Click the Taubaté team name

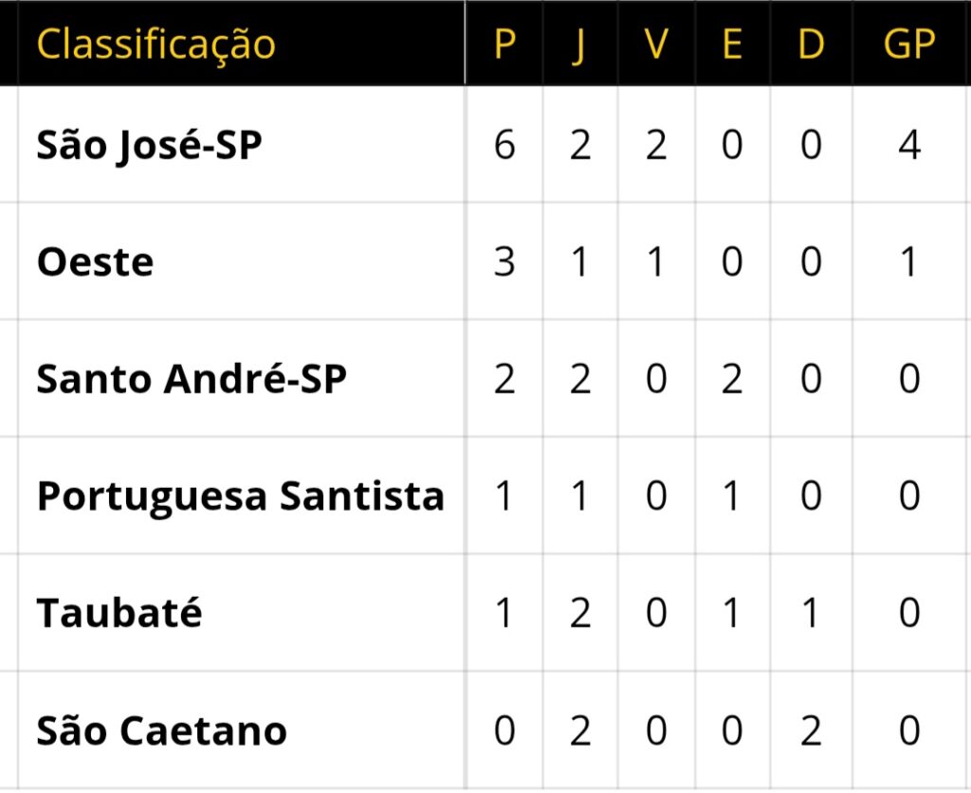tap(119, 613)
